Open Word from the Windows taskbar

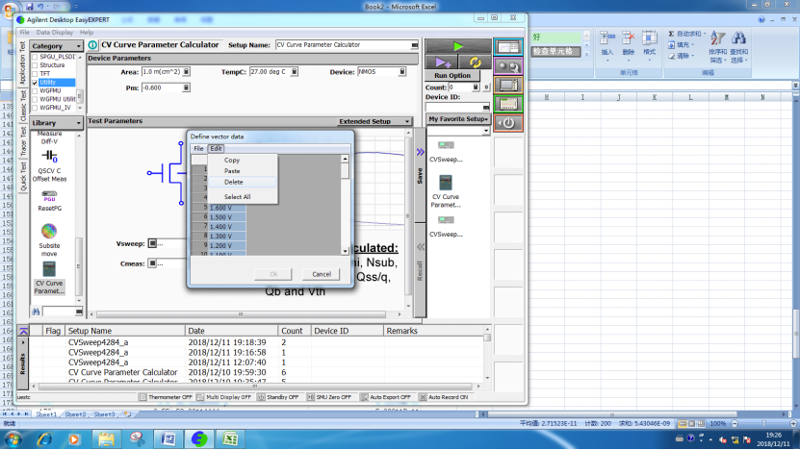(168, 438)
